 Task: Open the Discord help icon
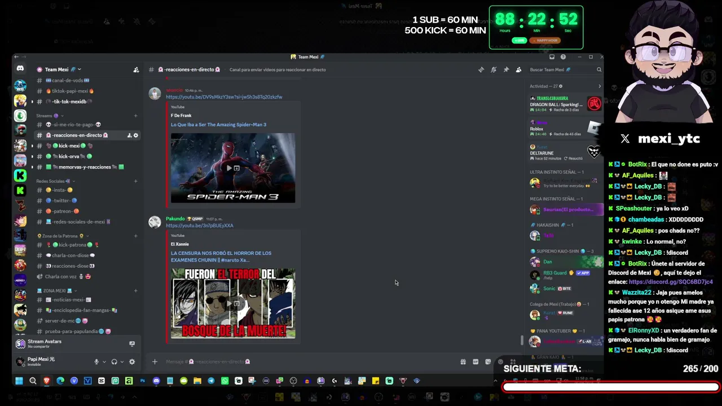click(563, 57)
